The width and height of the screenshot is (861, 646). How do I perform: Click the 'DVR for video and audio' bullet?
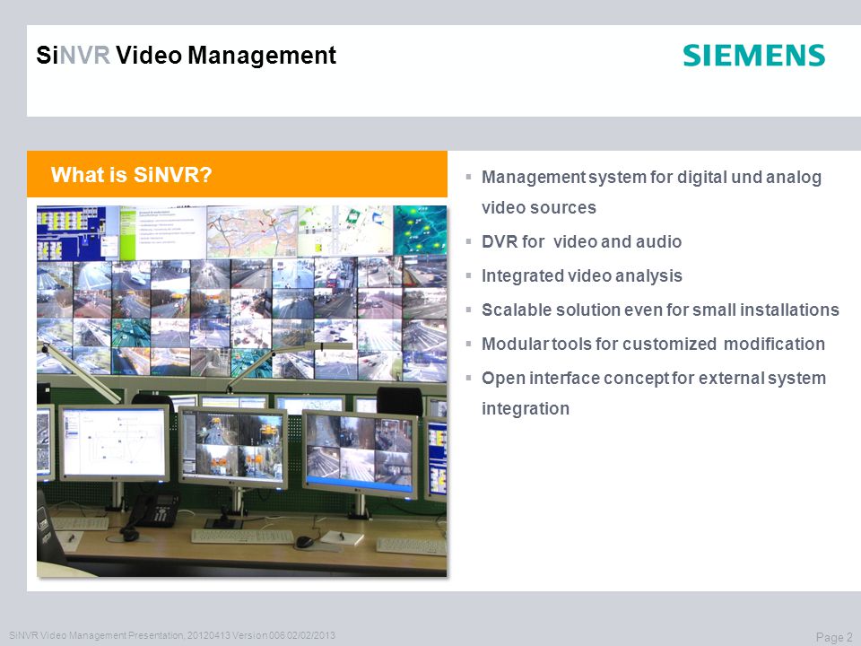pyautogui.click(x=581, y=241)
